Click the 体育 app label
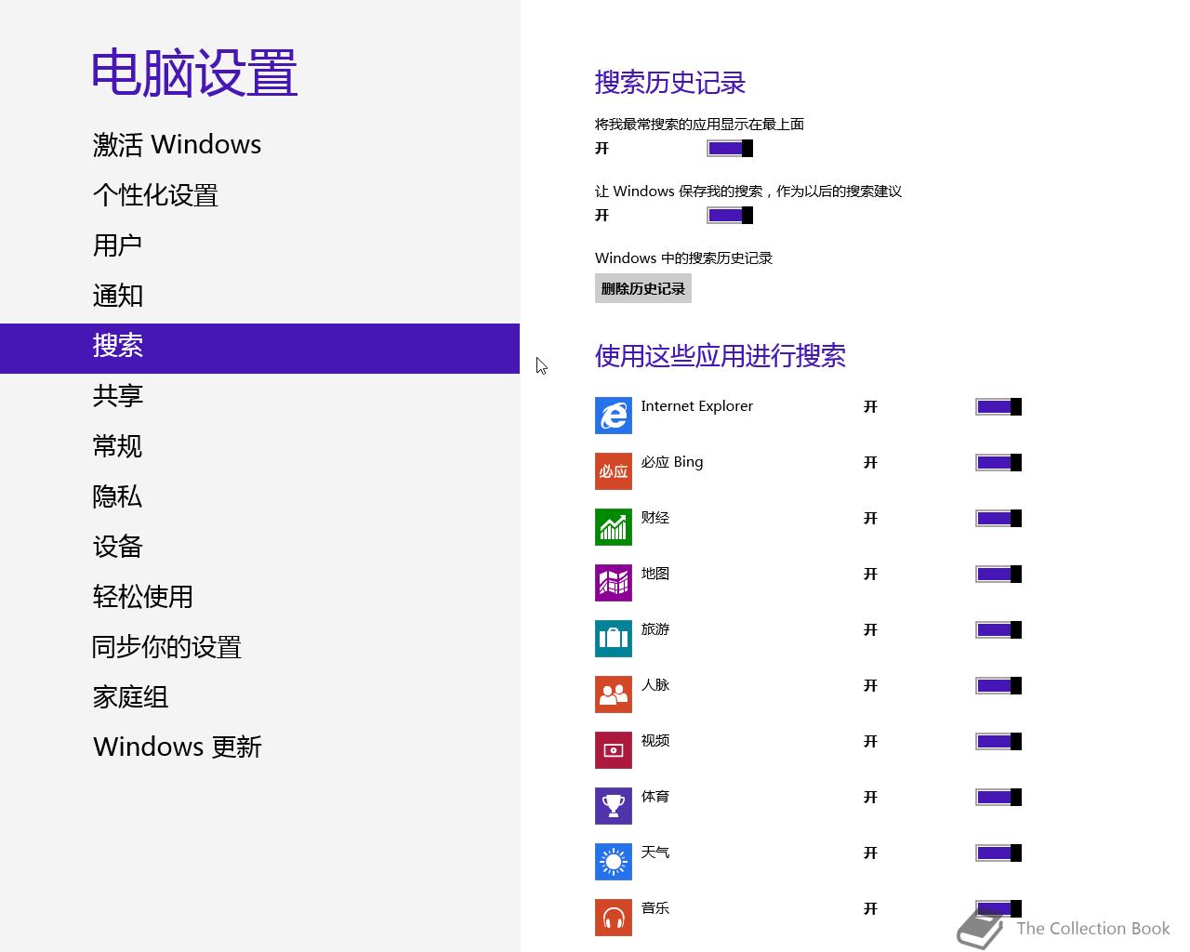1190x952 pixels. pyautogui.click(x=655, y=797)
